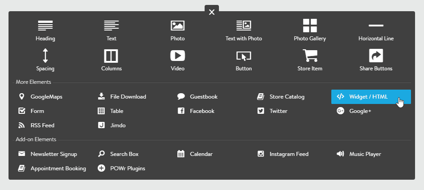Open POWr Plugins add-on
The width and height of the screenshot is (424, 190).
[127, 168]
